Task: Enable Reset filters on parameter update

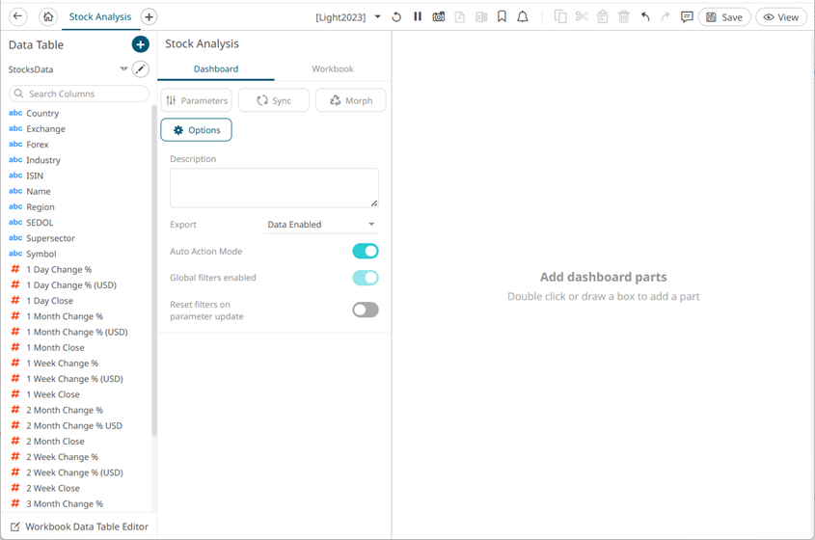Action: click(366, 310)
